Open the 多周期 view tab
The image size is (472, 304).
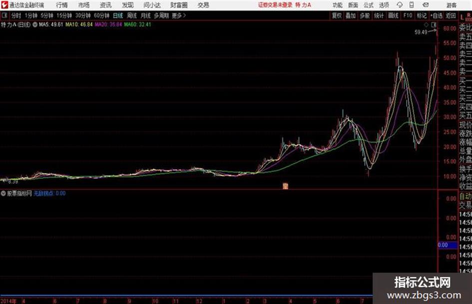(x=161, y=15)
